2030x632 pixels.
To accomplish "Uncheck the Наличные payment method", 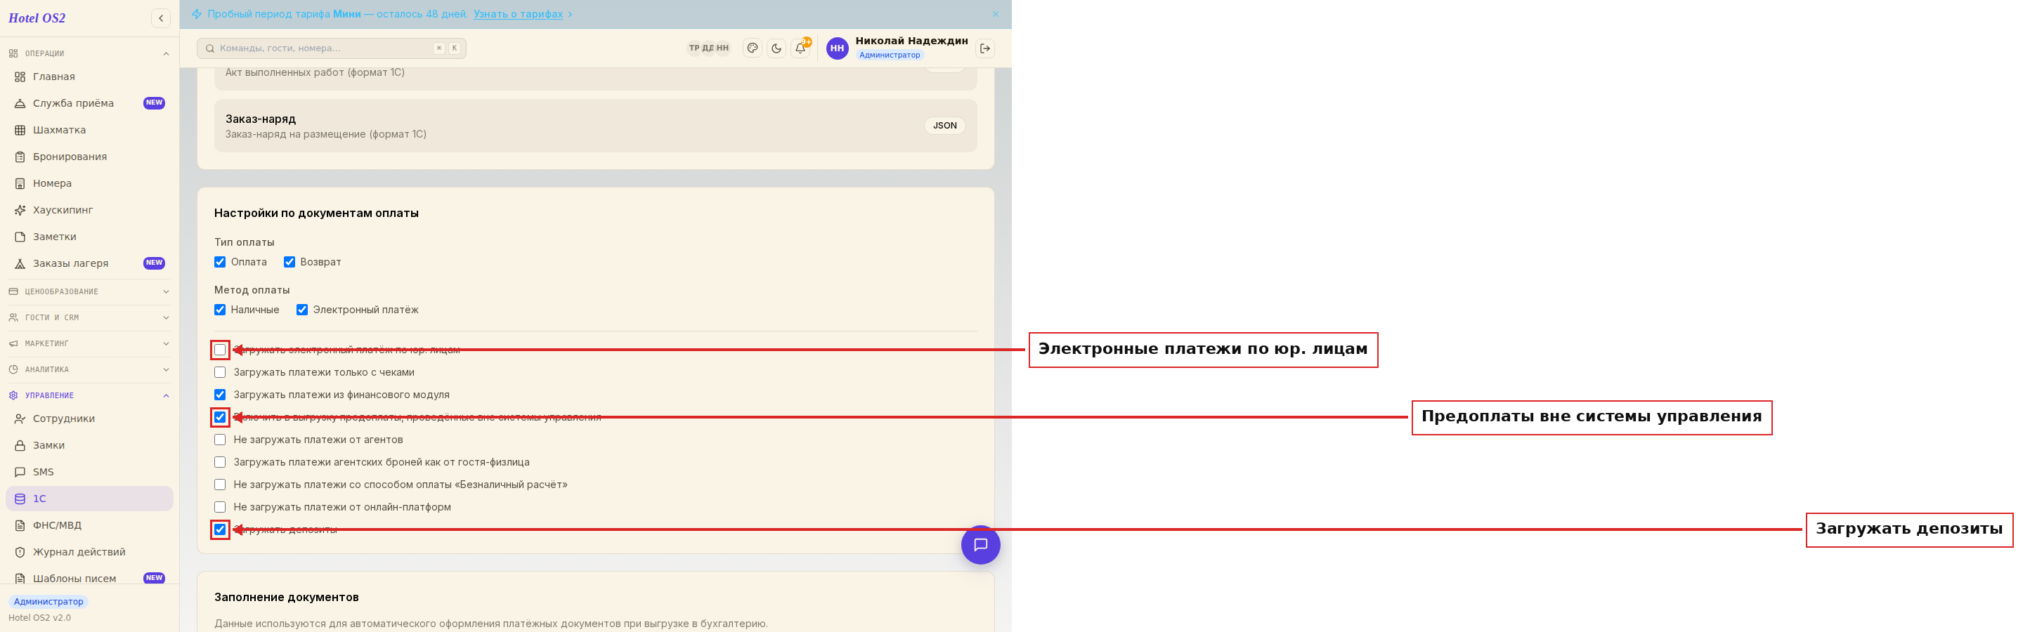I will click(x=220, y=310).
